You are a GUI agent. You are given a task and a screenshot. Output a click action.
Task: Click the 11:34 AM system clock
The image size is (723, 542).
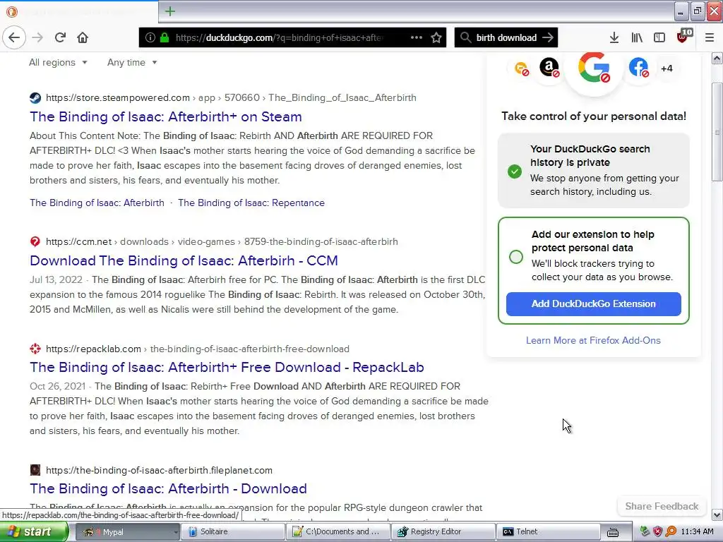[x=697, y=531]
